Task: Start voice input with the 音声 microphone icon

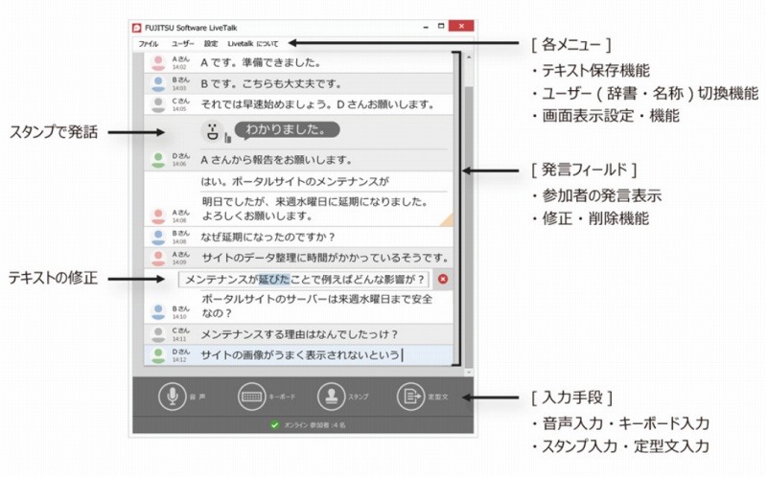Action: 173,396
